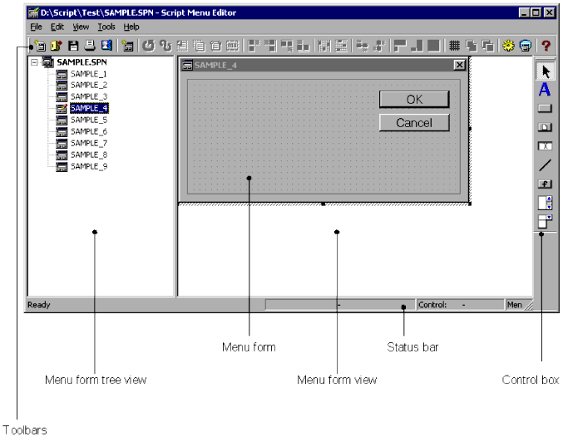The image size is (568, 442).
Task: Select the pointer arrow tool in control box
Action: tap(545, 71)
